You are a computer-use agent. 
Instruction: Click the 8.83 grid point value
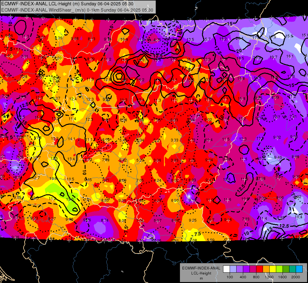192,180
